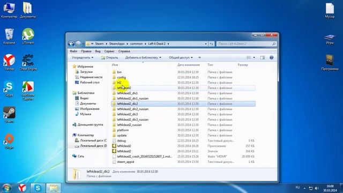Click the Explorer Forward navigation arrow
This screenshot has width=343, height=193.
coord(78,44)
